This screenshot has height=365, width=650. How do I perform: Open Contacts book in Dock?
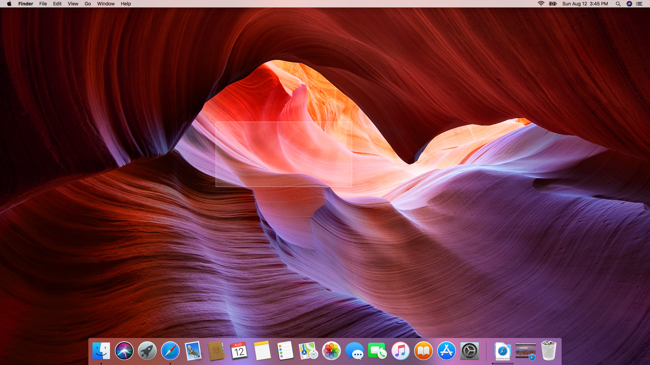pyautogui.click(x=216, y=351)
